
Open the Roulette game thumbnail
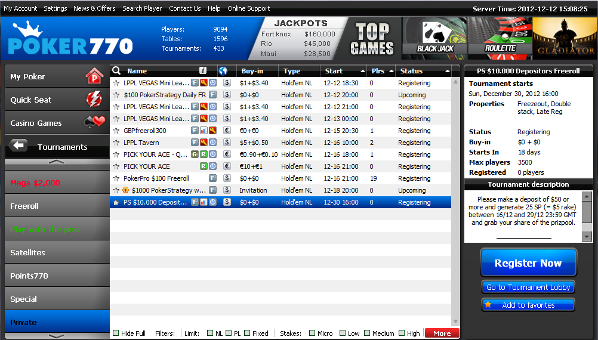500,38
